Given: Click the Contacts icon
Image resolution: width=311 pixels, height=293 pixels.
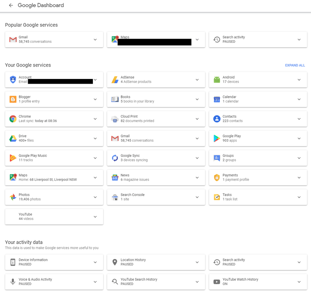Looking at the screenshot, I should click(217, 119).
